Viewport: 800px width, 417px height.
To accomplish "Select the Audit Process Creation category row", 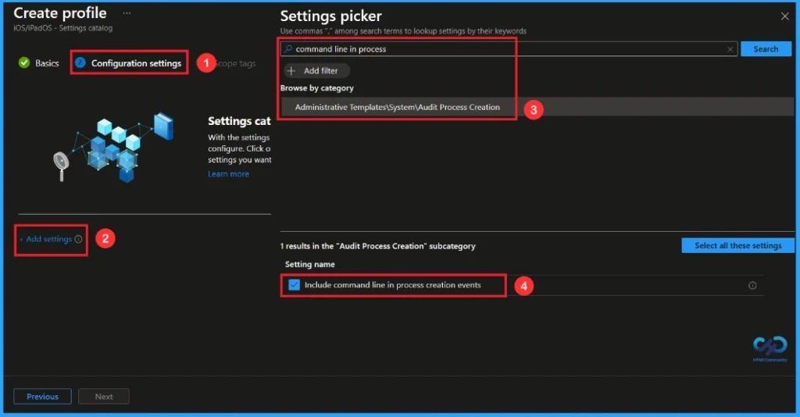I will tap(537, 107).
